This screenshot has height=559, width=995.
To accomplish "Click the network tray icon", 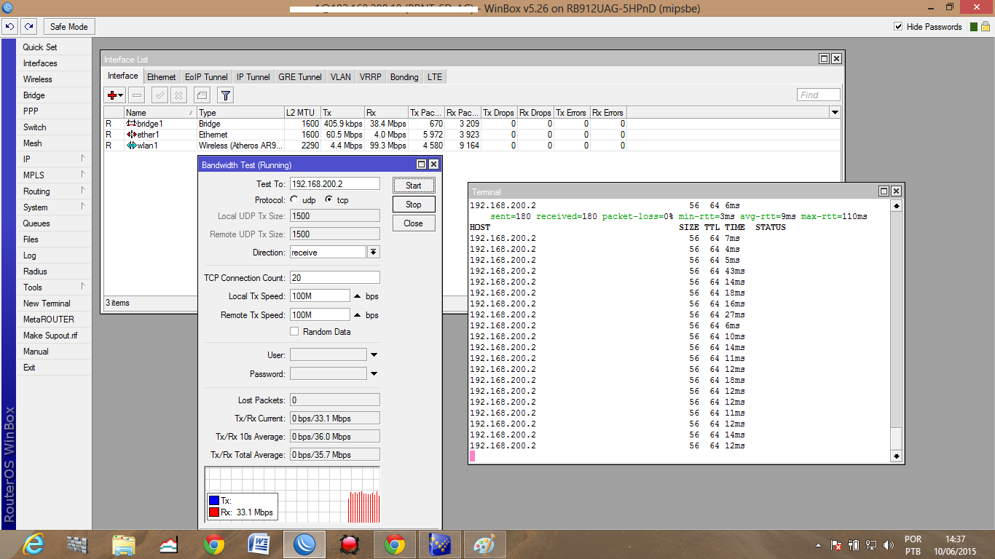I will click(x=870, y=545).
